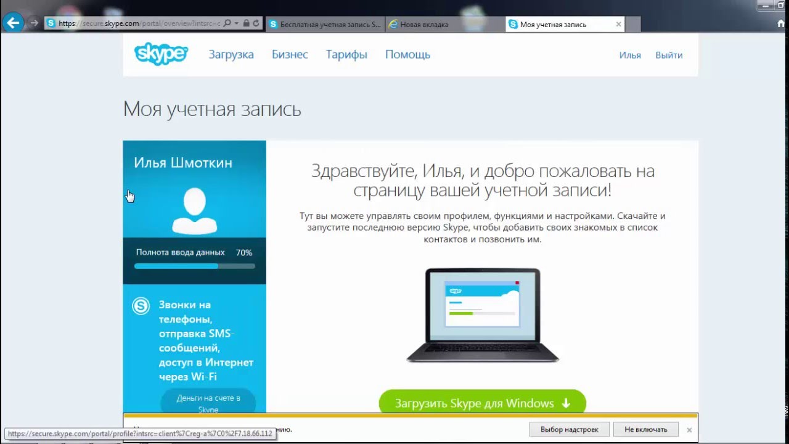
Task: Open the 'Загрузка' menu item
Action: click(x=231, y=54)
